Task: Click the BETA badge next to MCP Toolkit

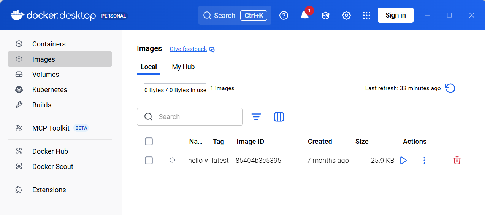Action: (x=81, y=128)
